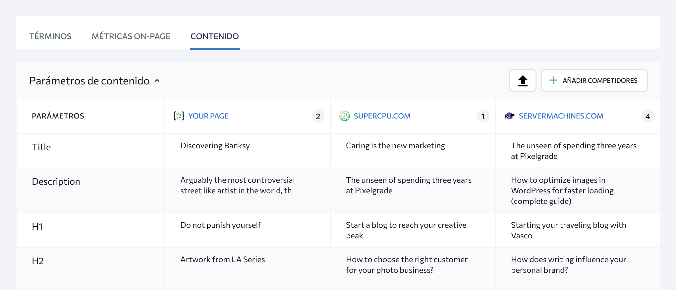Click the count badge 4 beside SERVERMACHINES.COM
The height and width of the screenshot is (290, 676).
click(x=648, y=116)
